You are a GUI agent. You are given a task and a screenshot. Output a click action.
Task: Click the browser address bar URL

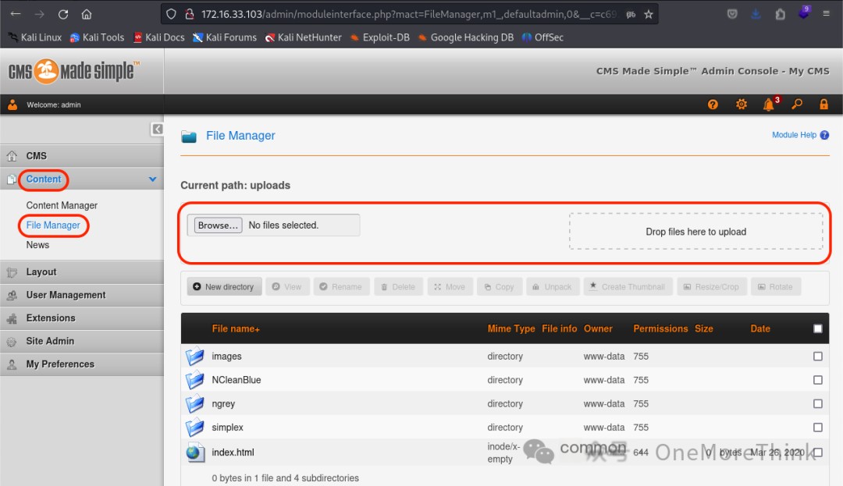[408, 15]
